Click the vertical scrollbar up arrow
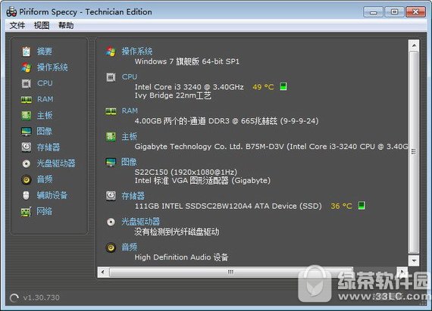Image resolution: width=432 pixels, height=311 pixels. 414,45
